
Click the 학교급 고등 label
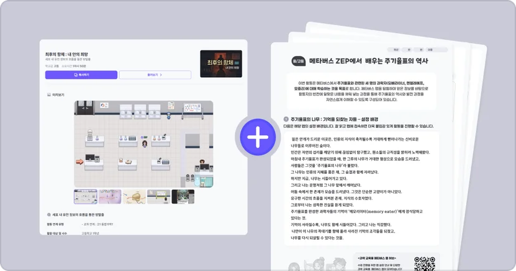[x=52, y=66]
